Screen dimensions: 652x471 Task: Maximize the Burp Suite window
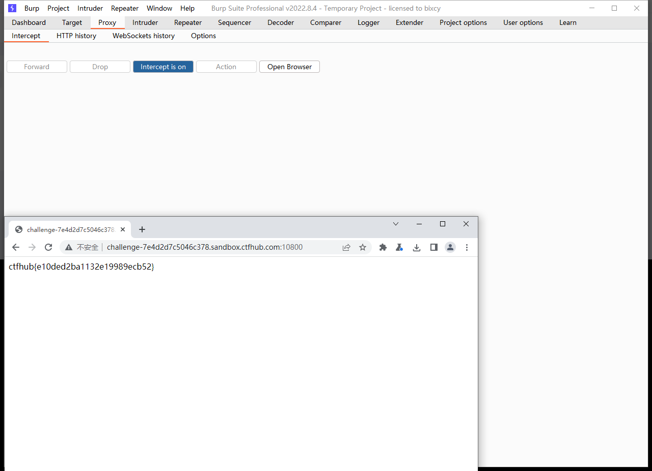(x=614, y=8)
